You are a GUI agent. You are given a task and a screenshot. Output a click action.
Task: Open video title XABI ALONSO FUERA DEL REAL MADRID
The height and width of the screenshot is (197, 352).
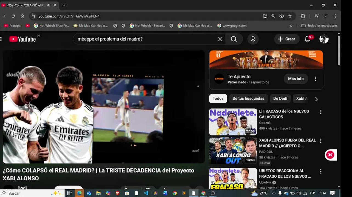coord(287,143)
